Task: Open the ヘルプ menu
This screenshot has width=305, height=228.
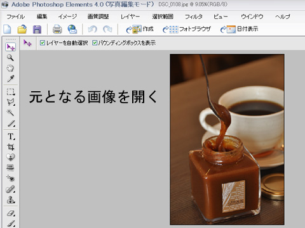Action: click(x=283, y=16)
